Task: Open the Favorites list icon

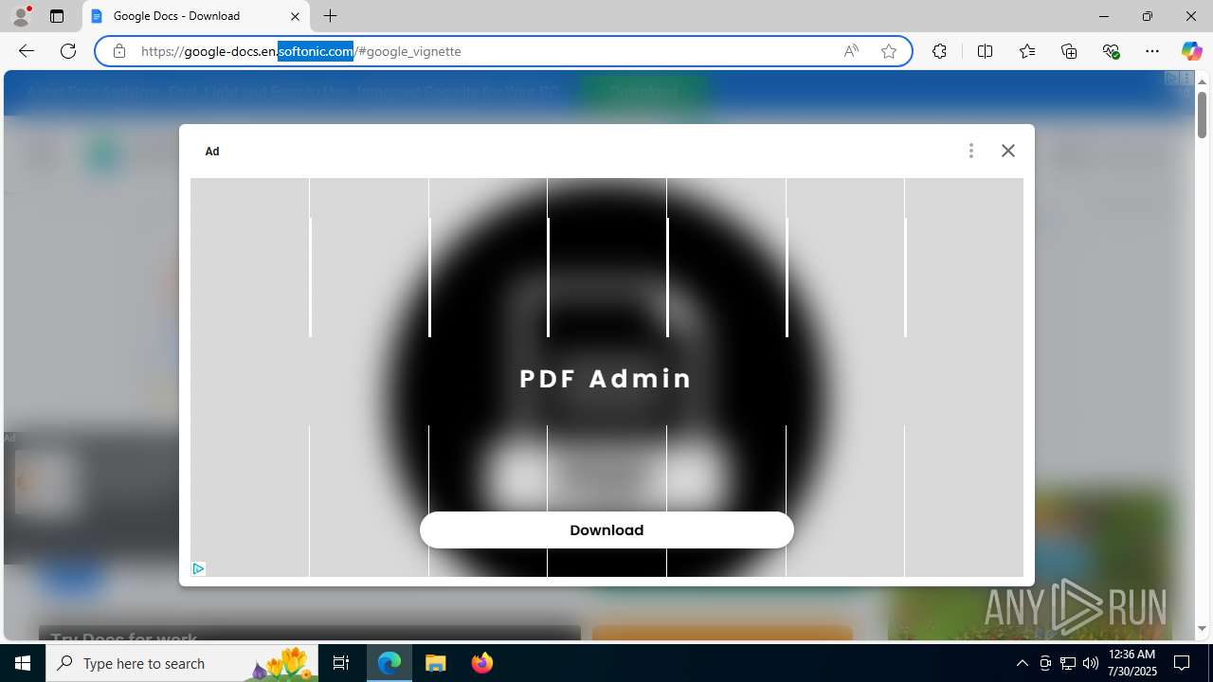Action: pyautogui.click(x=1027, y=51)
